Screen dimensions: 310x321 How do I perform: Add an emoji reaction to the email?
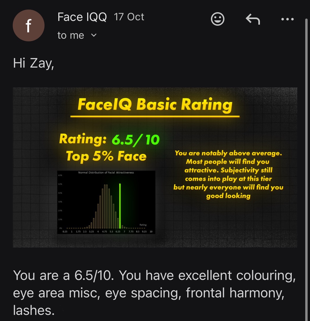[x=218, y=19]
